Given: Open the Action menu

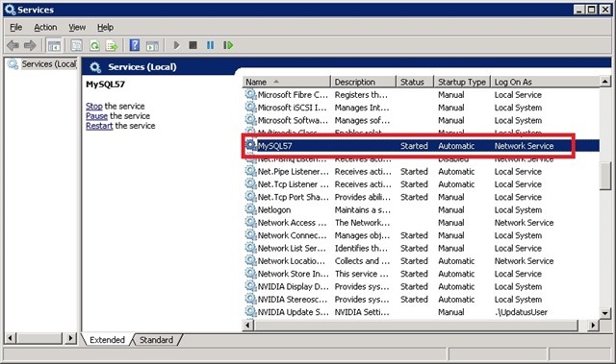Looking at the screenshot, I should tap(45, 28).
